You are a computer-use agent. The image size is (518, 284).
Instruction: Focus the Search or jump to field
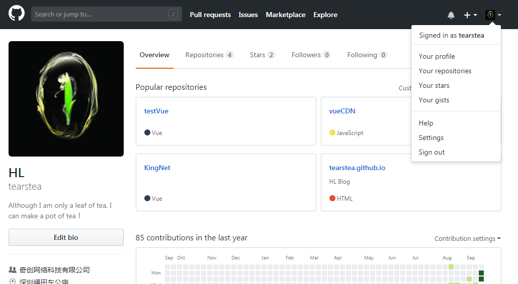pyautogui.click(x=107, y=14)
